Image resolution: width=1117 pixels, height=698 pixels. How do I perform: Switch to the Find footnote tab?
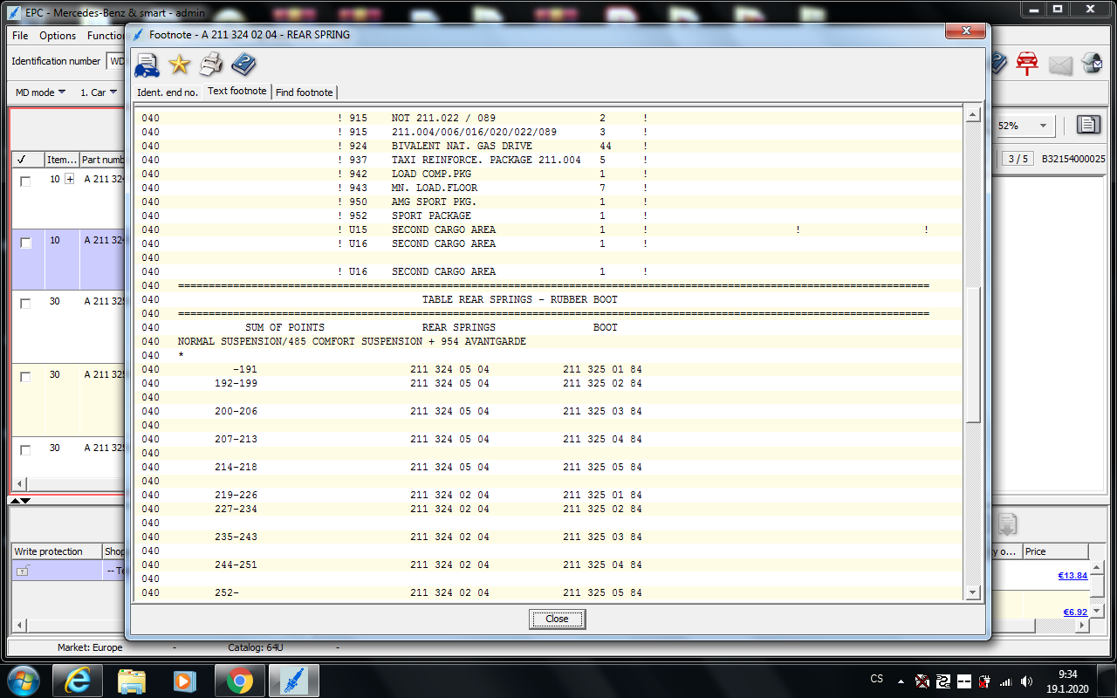(304, 92)
